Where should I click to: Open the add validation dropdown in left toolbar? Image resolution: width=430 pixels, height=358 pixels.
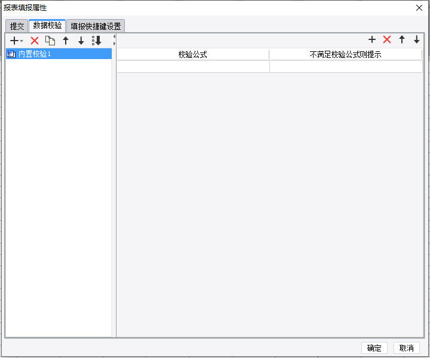[x=16, y=41]
